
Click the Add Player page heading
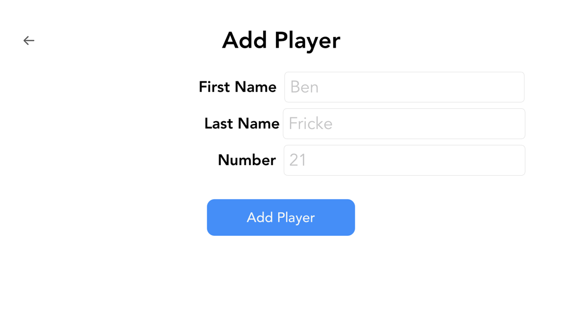tap(281, 40)
